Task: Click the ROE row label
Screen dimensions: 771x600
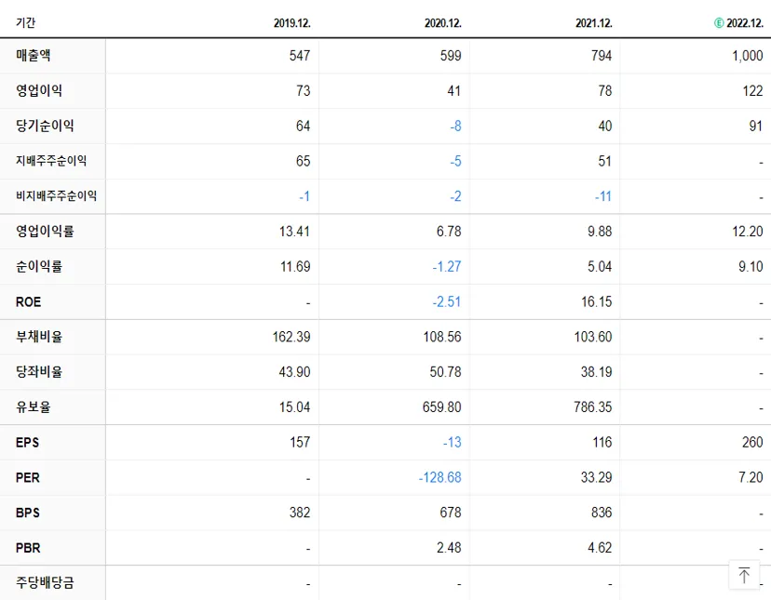Action: [28, 301]
